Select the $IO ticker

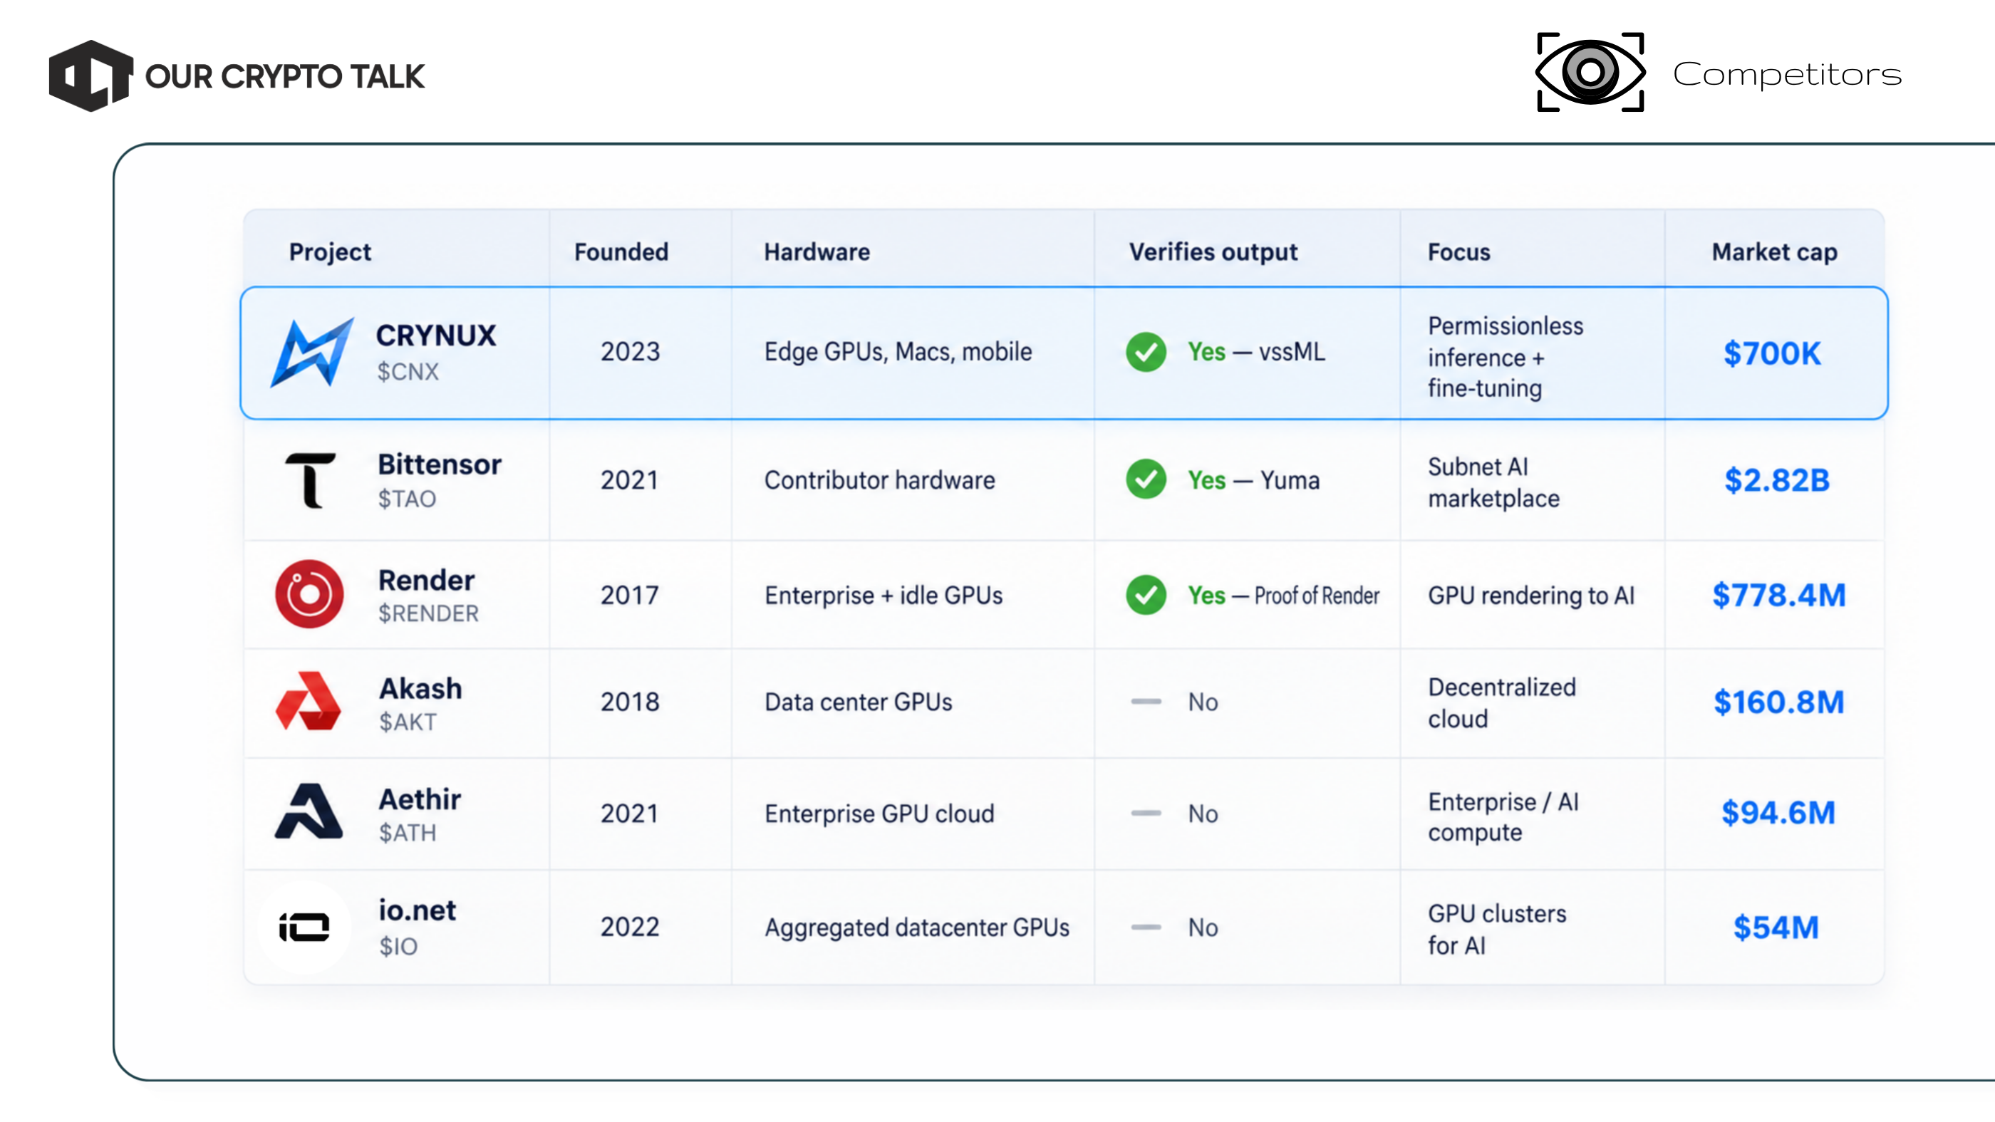398,946
